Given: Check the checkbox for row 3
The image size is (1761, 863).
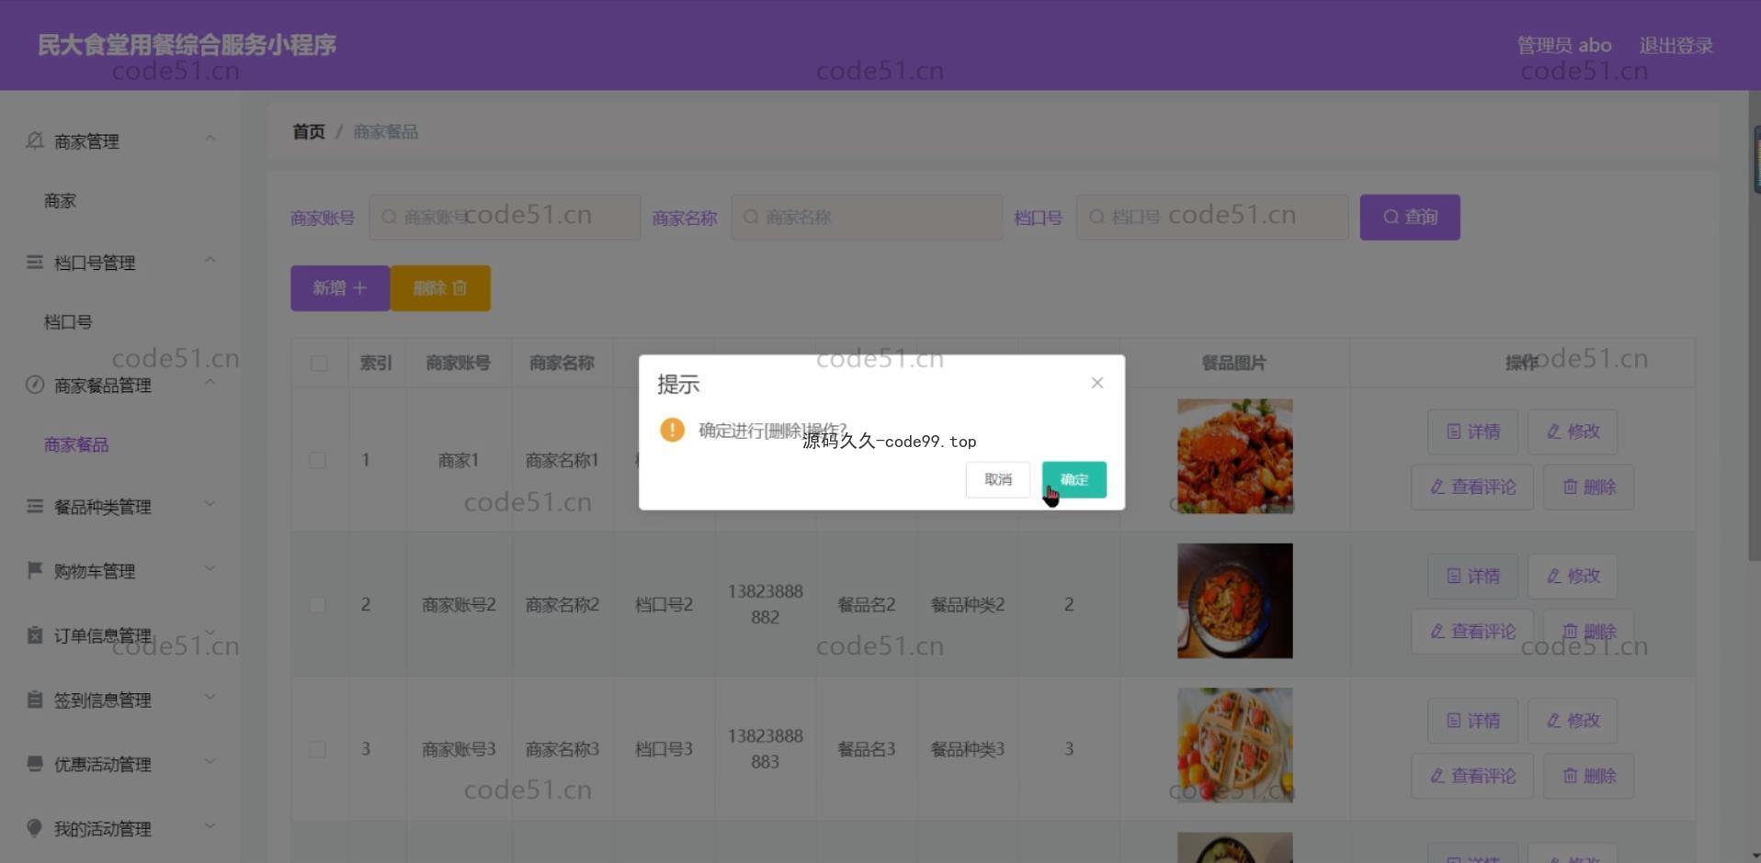Looking at the screenshot, I should pos(317,749).
